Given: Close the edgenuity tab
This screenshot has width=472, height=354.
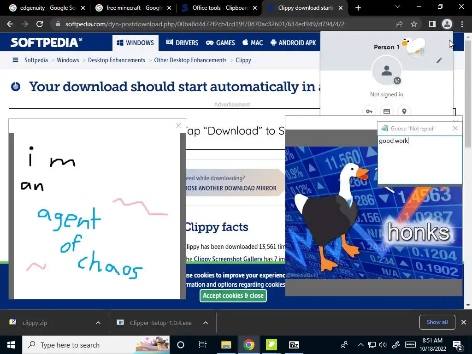Looking at the screenshot, I should pyautogui.click(x=83, y=8).
